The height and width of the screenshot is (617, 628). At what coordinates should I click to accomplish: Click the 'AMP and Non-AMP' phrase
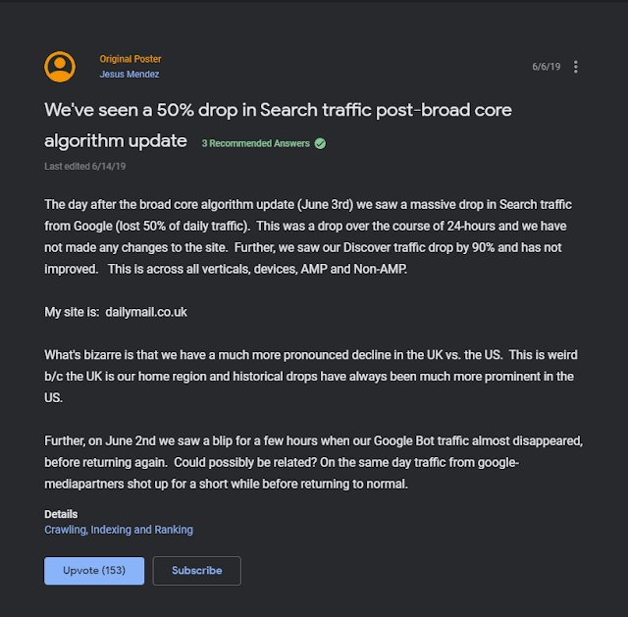click(353, 269)
